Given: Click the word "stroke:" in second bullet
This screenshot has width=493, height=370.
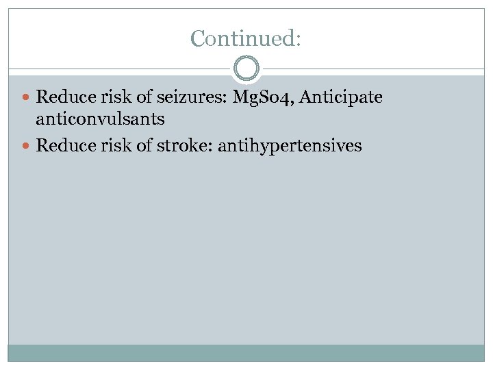Looking at the screenshot, I should coord(190,146).
